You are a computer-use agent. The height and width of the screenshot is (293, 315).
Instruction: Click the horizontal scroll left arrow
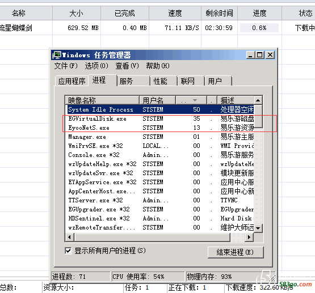(x=69, y=237)
